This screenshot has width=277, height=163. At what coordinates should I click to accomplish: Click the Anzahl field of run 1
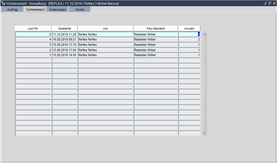[189, 55]
